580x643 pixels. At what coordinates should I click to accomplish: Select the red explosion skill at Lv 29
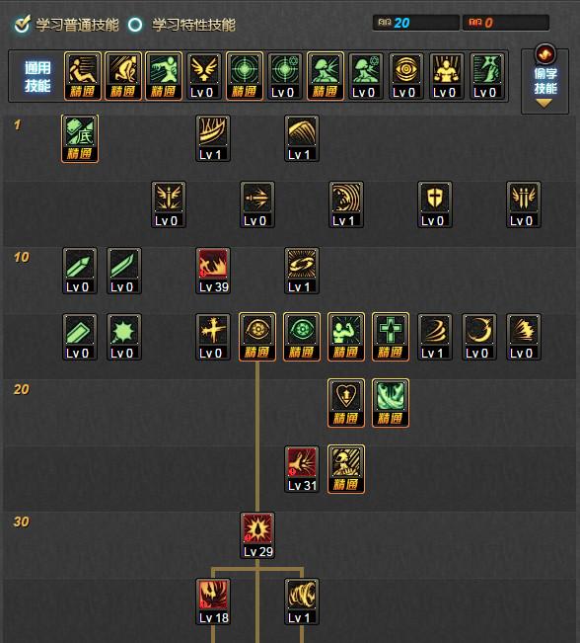tap(257, 535)
